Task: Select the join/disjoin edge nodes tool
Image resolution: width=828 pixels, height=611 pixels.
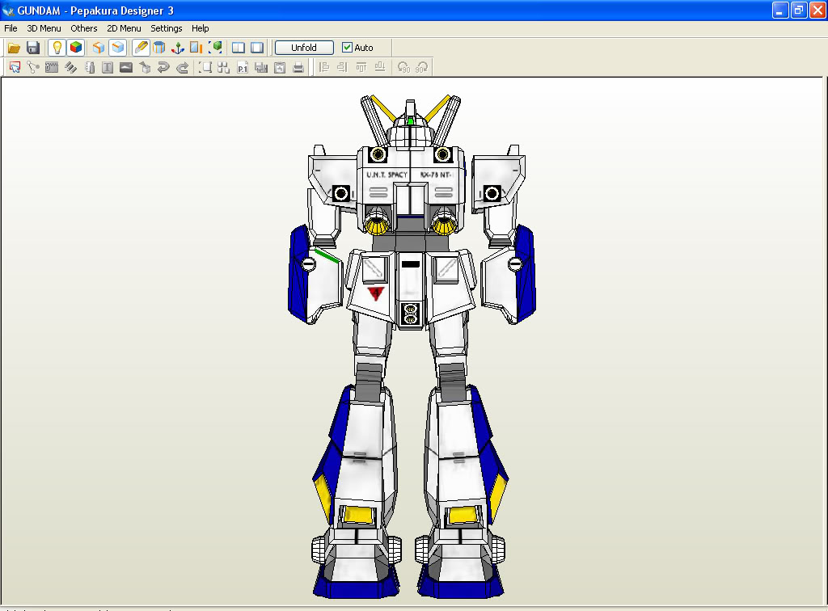Action: (33, 68)
